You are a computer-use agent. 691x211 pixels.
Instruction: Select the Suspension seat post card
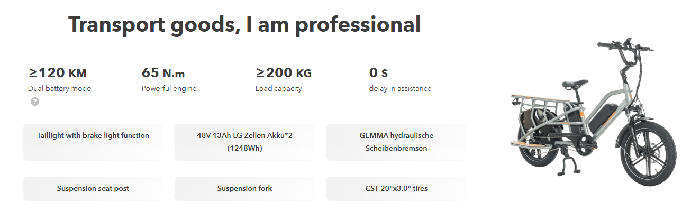pos(93,189)
